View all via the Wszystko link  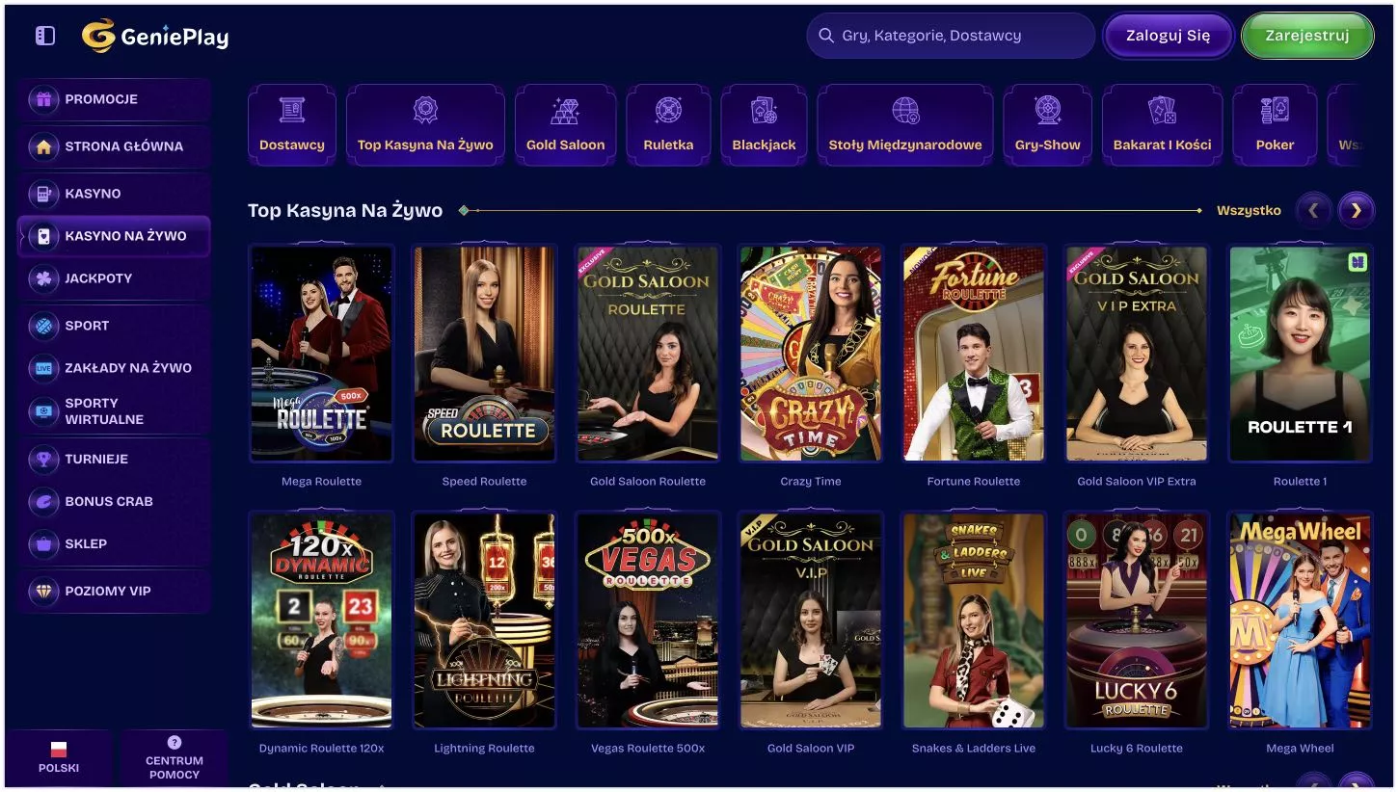point(1249,210)
